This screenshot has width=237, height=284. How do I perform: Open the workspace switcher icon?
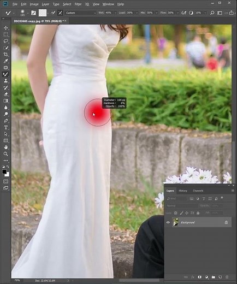[220, 13]
